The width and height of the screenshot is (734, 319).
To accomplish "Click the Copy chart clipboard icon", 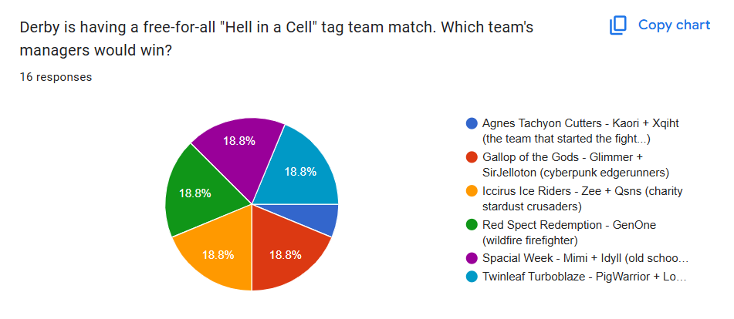I will pos(618,25).
